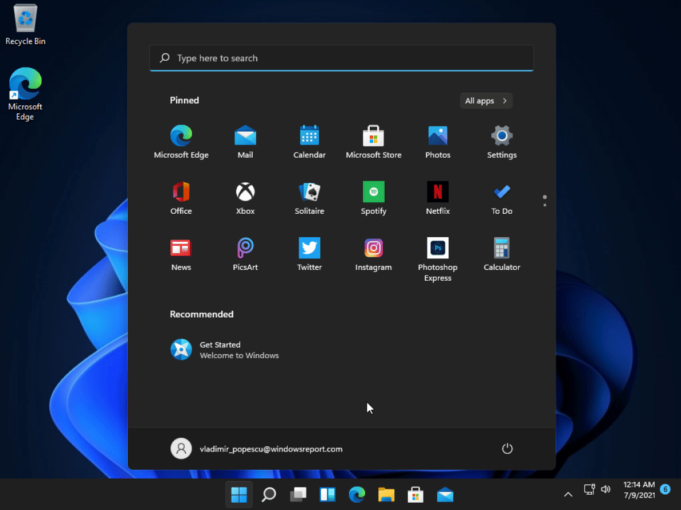Image resolution: width=681 pixels, height=510 pixels.
Task: Show hidden icons in the system tray
Action: (x=567, y=494)
